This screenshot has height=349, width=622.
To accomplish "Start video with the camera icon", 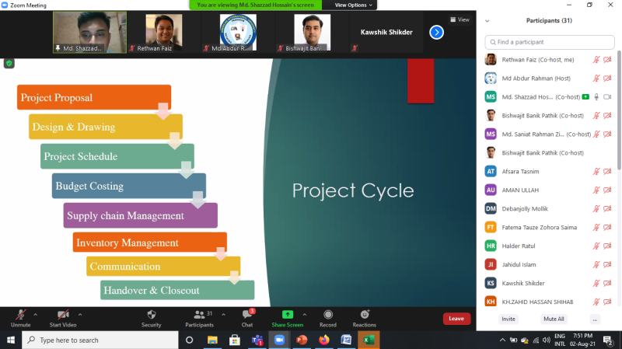I will (62, 314).
